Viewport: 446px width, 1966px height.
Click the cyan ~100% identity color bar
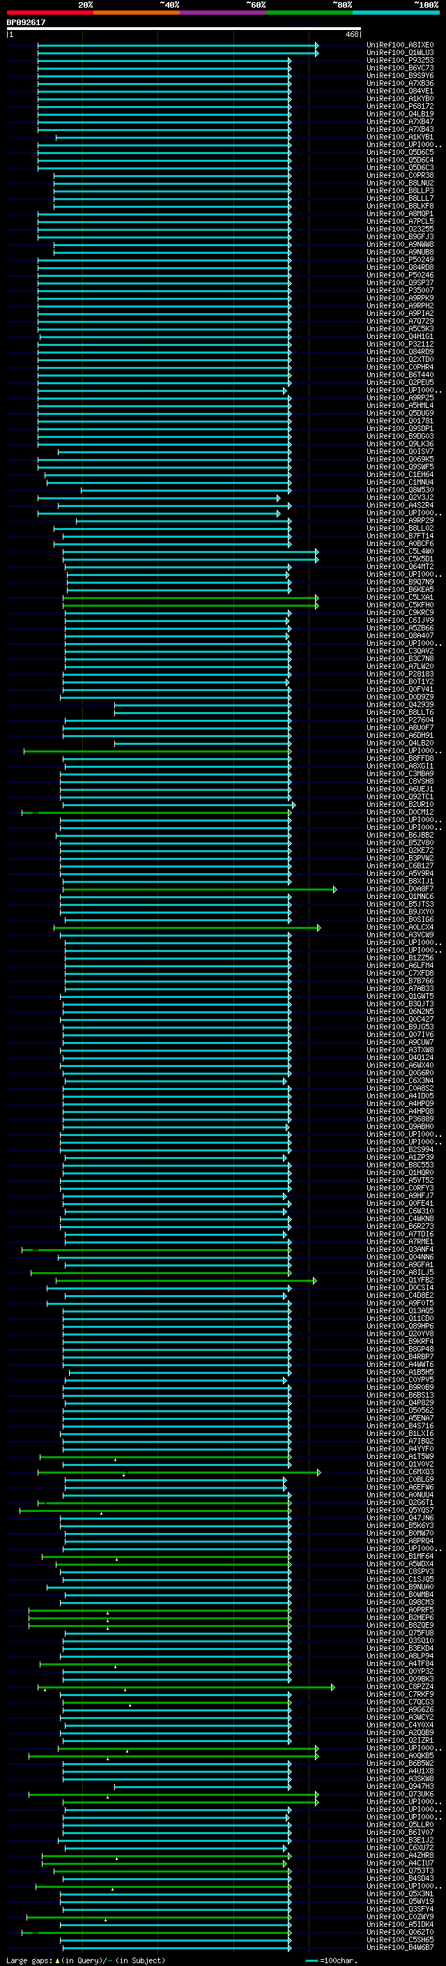pyautogui.click(x=396, y=13)
